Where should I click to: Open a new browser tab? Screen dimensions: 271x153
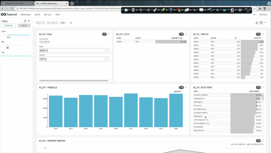72,3
